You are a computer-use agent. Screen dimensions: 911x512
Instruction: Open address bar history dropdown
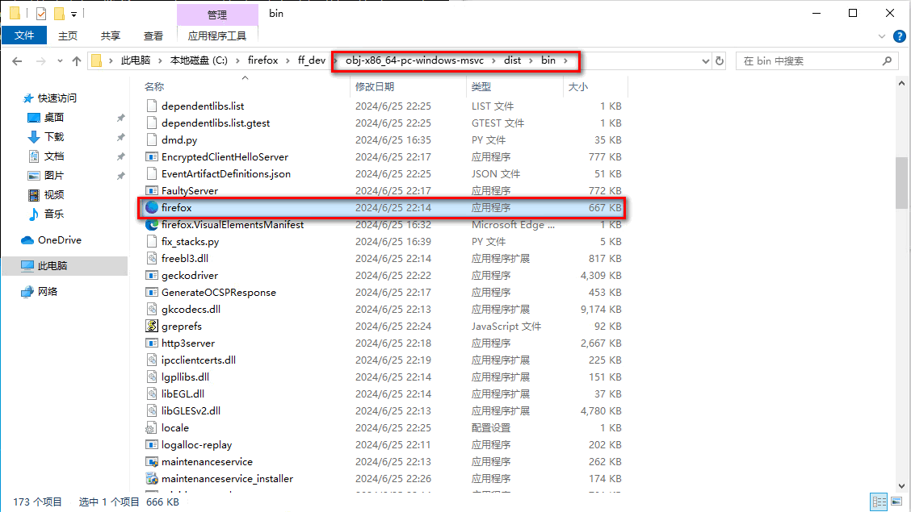[x=705, y=61]
